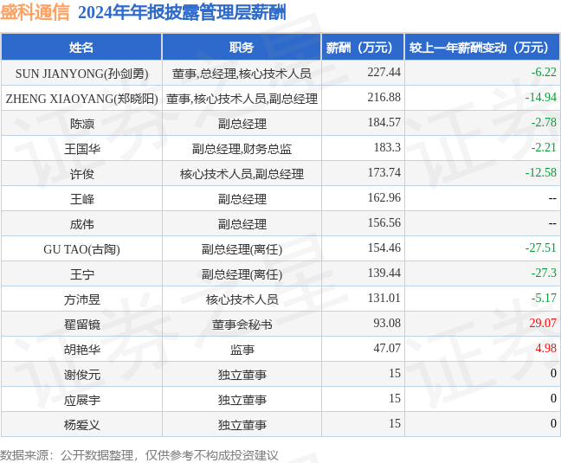Click the change value -2.21
This screenshot has width=561, height=463.
point(544,147)
